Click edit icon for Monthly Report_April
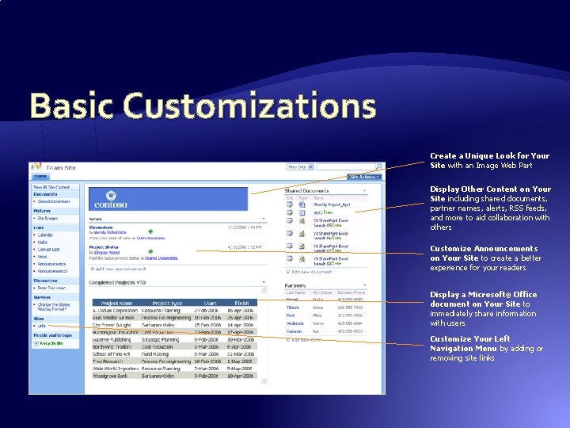 pos(290,204)
